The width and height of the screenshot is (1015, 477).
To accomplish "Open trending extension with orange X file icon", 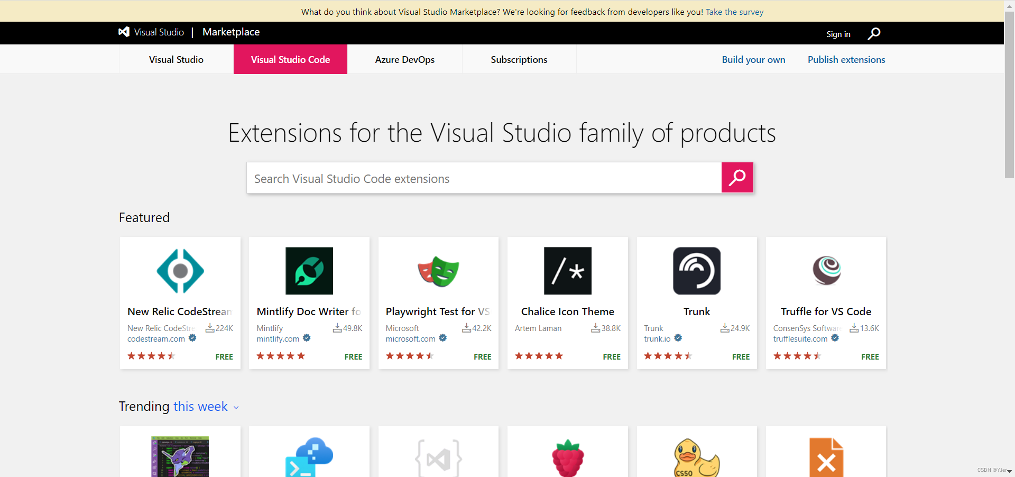I will pyautogui.click(x=826, y=457).
